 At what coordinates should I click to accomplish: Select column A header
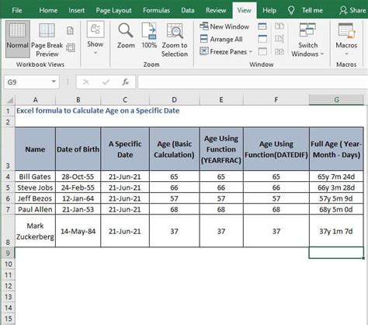35,100
